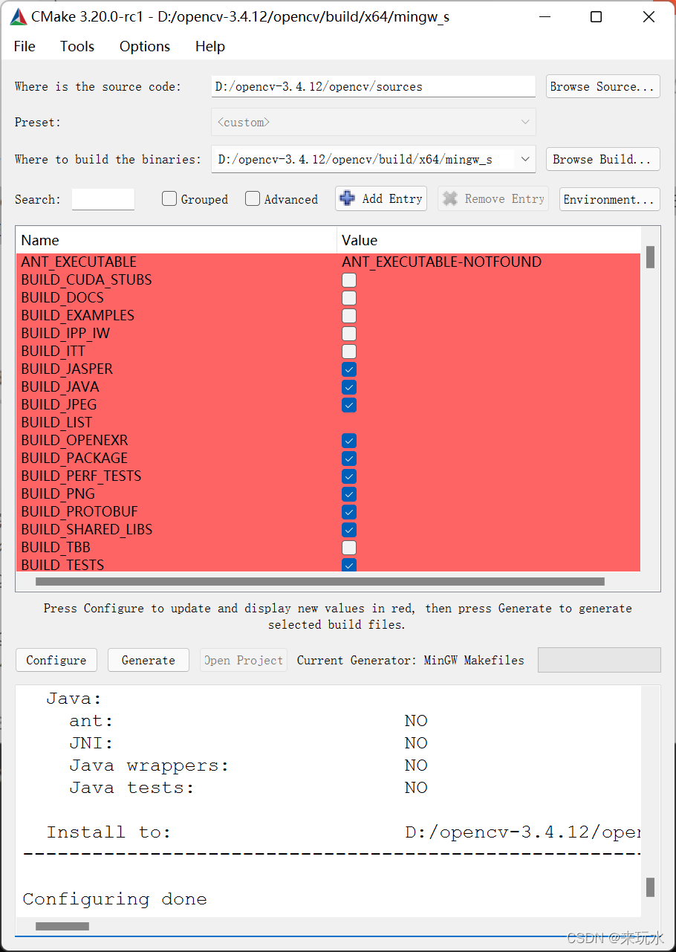The width and height of the screenshot is (676, 952).
Task: Uncheck the BUILD_JASPER checkbox
Action: [x=349, y=369]
